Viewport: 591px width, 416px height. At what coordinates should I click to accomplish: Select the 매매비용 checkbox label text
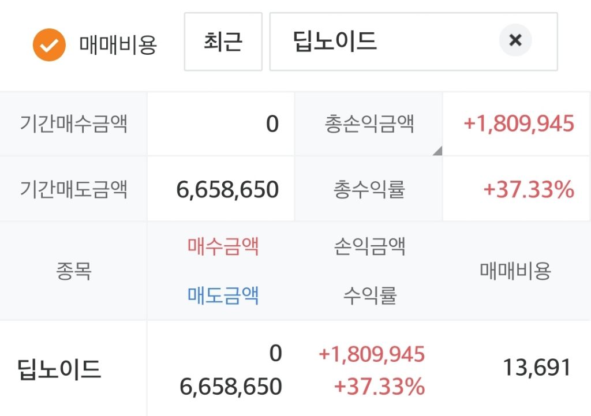pos(118,45)
